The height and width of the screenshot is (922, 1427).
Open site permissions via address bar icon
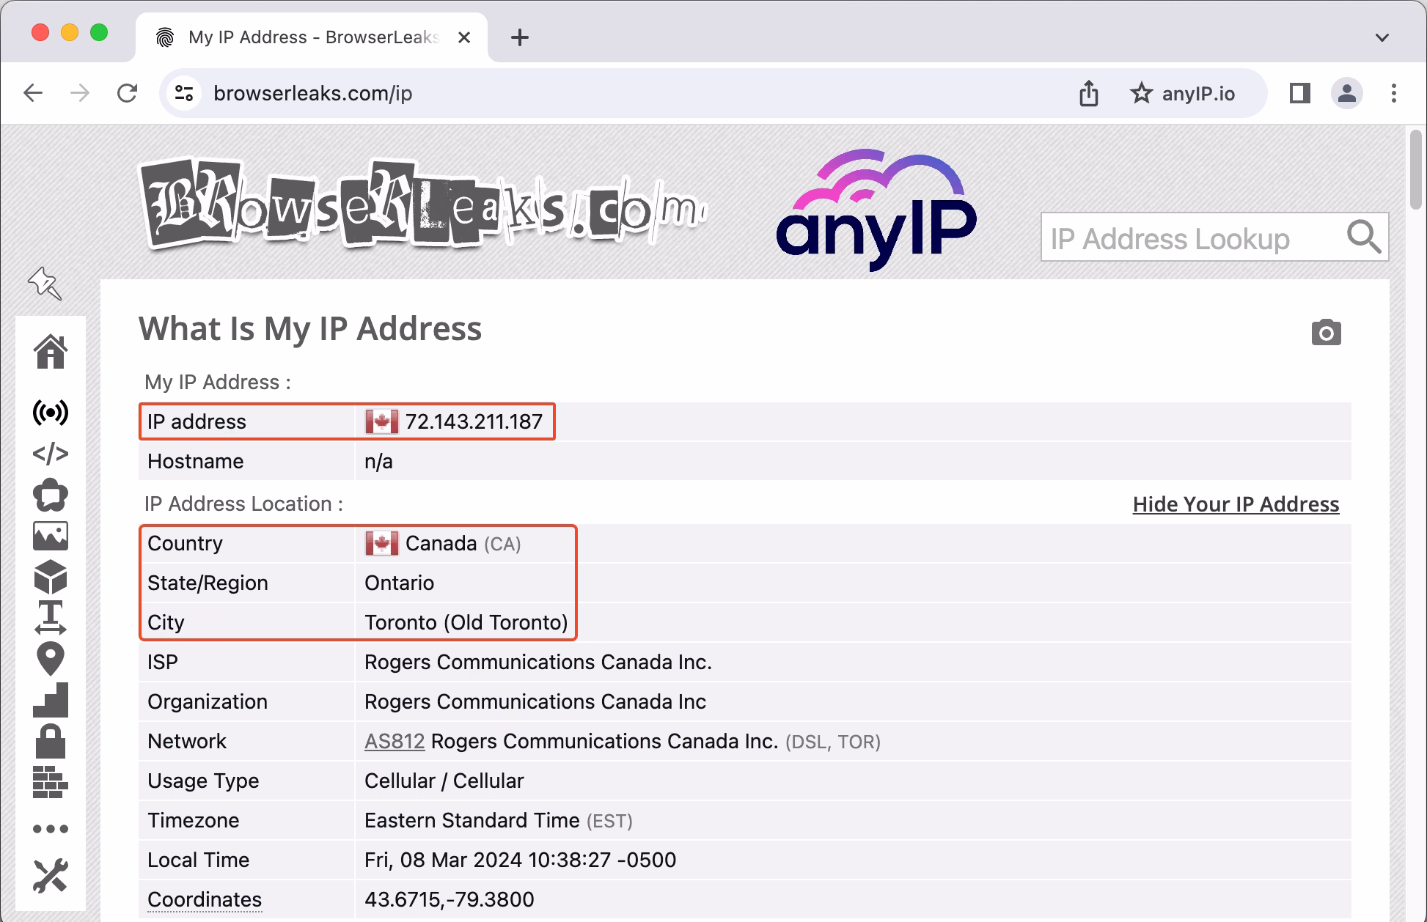pos(183,93)
